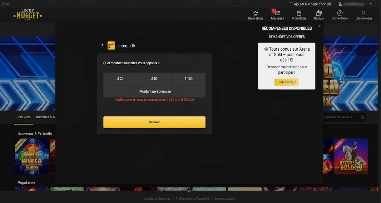Click the 40 Tours bonus offer text

point(287,55)
